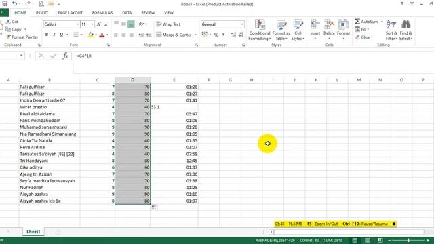Image resolution: width=434 pixels, height=244 pixels.
Task: Toggle Underline formatting
Action: (x=62, y=35)
